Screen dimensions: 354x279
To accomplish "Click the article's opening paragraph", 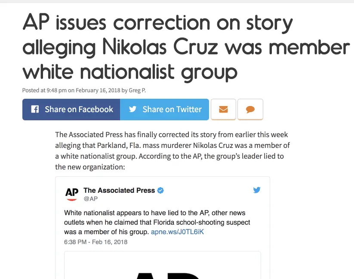I will (172, 150).
